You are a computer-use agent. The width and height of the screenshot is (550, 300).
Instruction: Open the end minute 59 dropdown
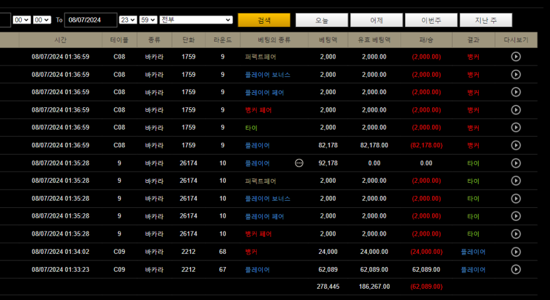coord(148,20)
